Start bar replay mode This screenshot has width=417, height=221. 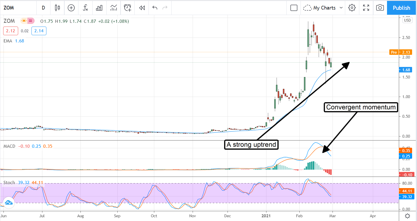(142, 8)
